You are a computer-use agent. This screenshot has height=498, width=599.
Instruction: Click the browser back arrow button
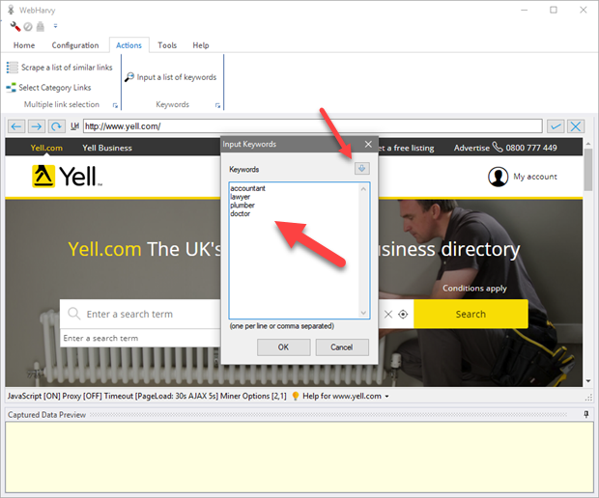[x=16, y=126]
